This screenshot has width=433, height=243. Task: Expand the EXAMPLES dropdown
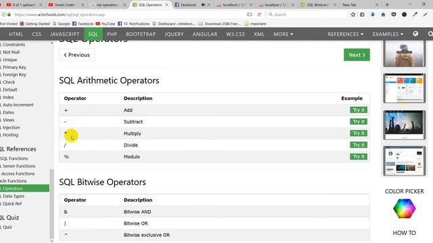pos(388,34)
